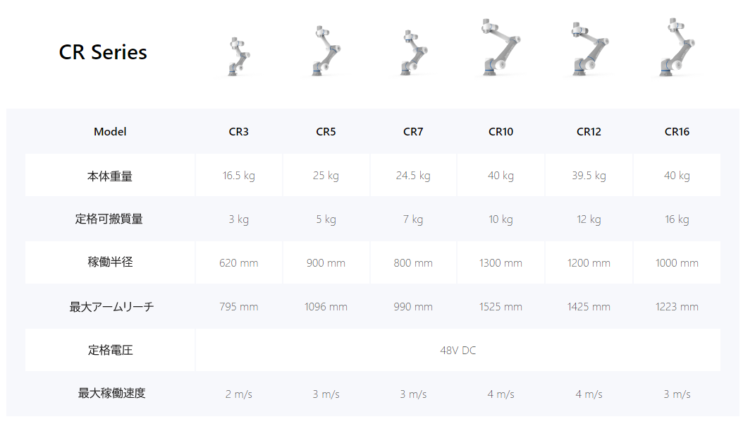Click the CR10 column header
743x424 pixels.
point(501,132)
